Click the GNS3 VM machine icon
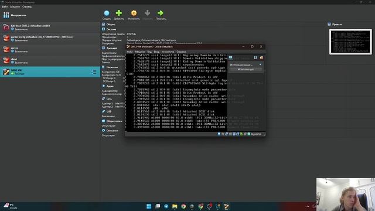Screen dimensions: 375x211 6,72
